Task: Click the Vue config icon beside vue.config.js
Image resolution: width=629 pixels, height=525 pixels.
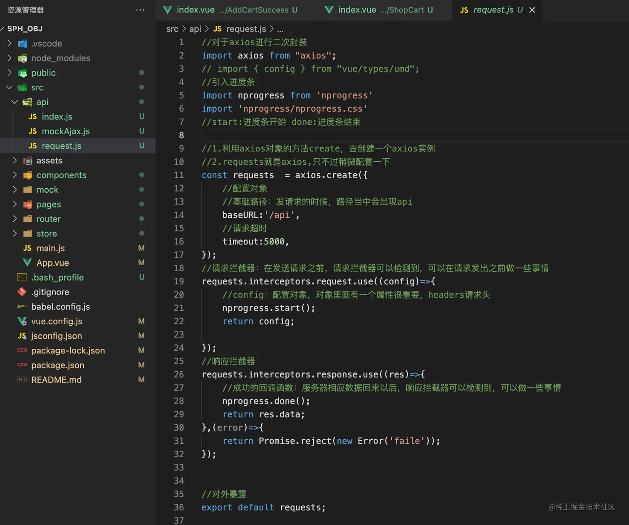Action: [x=22, y=321]
